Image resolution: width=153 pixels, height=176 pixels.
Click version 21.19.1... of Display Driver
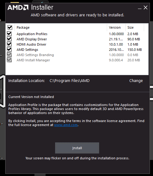tap(116, 39)
